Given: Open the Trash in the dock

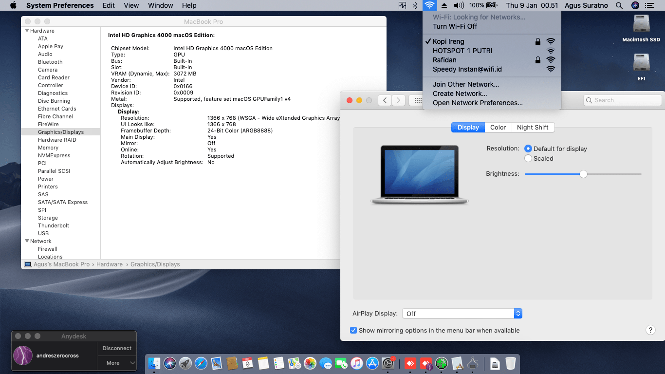Looking at the screenshot, I should 510,363.
